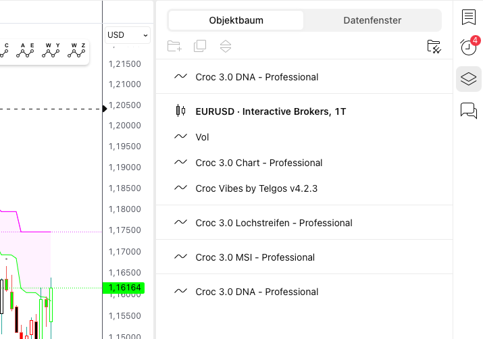Select the Vol indicator in object tree
This screenshot has height=339, width=483.
pos(202,137)
